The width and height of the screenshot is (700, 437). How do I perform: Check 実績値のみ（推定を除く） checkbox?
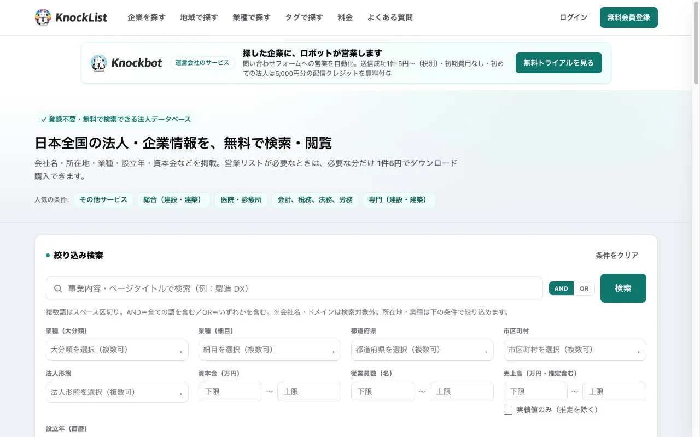[508, 410]
